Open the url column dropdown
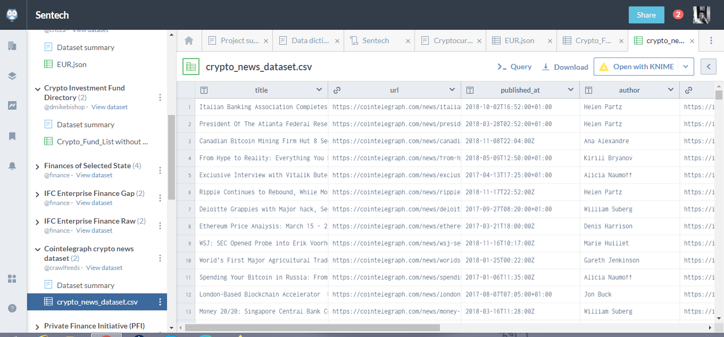Image resolution: width=724 pixels, height=337 pixels. click(x=452, y=90)
